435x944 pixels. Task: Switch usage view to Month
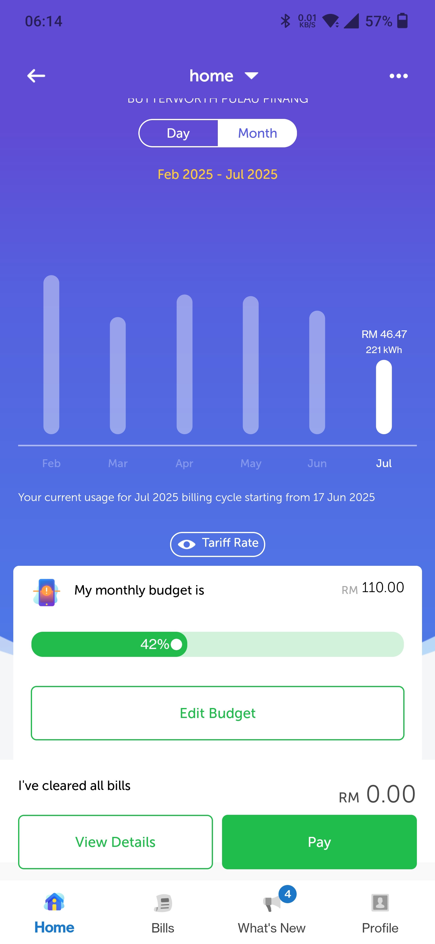[257, 133]
